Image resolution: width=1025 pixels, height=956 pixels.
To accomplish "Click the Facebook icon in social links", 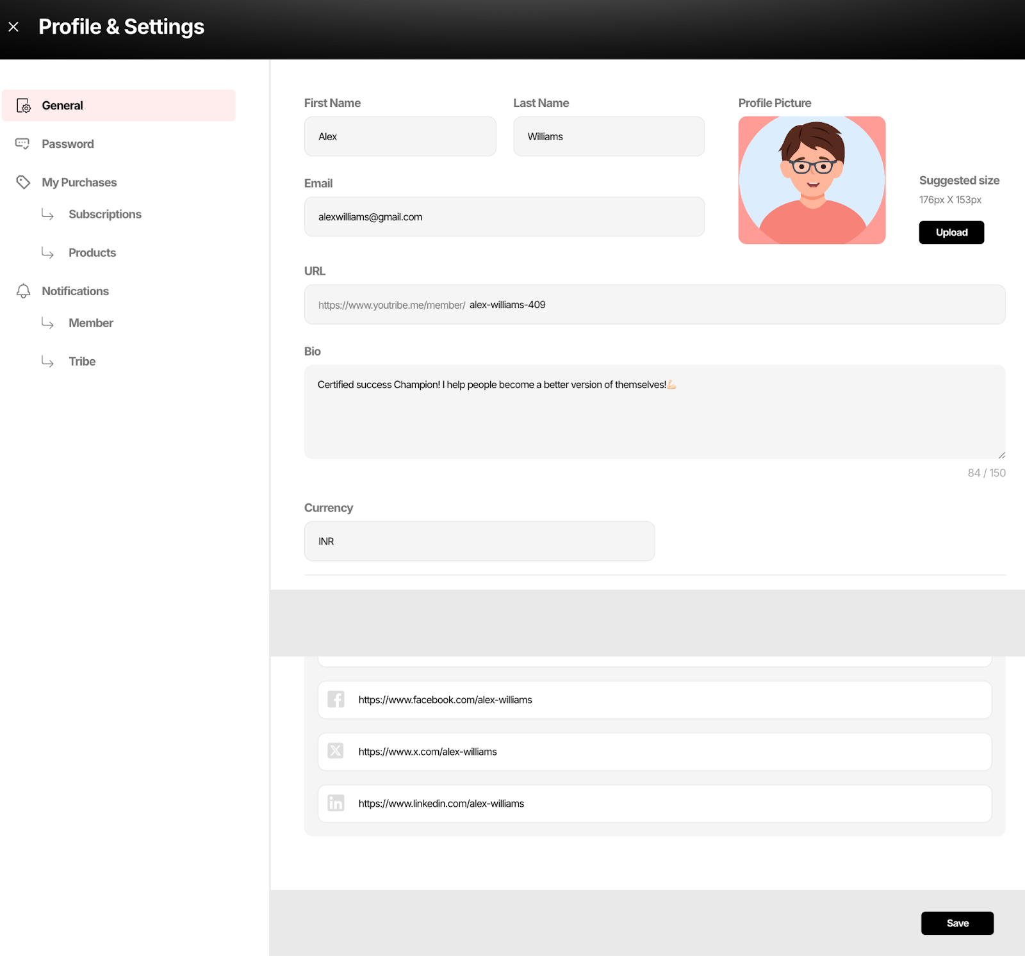I will [x=336, y=699].
